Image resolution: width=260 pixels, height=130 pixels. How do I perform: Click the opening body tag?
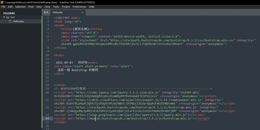click(x=59, y=55)
